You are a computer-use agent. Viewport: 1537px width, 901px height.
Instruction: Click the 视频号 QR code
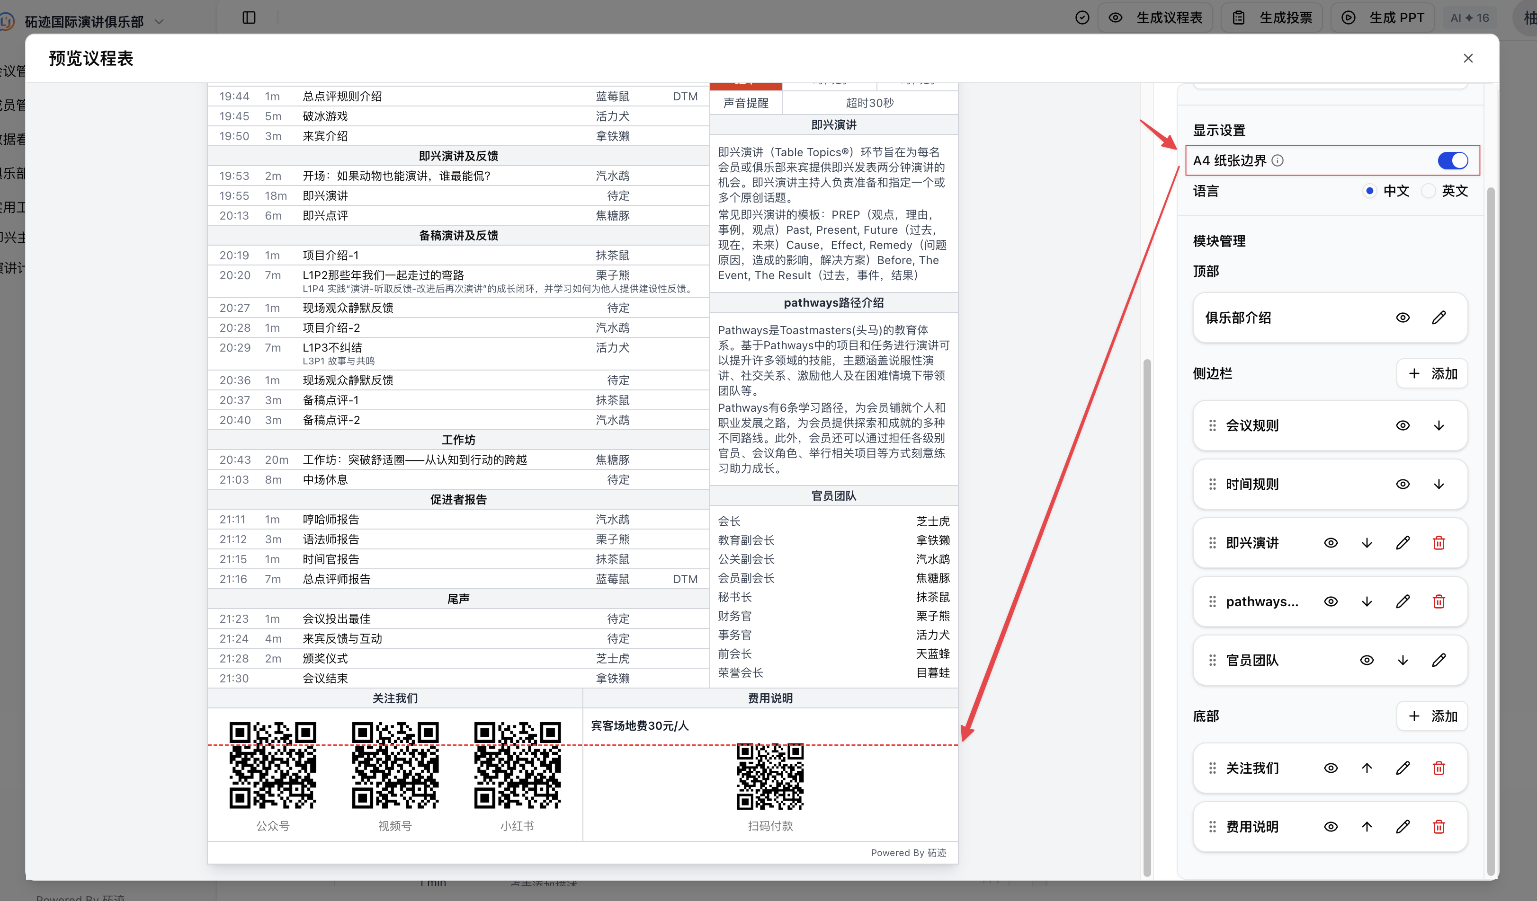[x=395, y=766]
